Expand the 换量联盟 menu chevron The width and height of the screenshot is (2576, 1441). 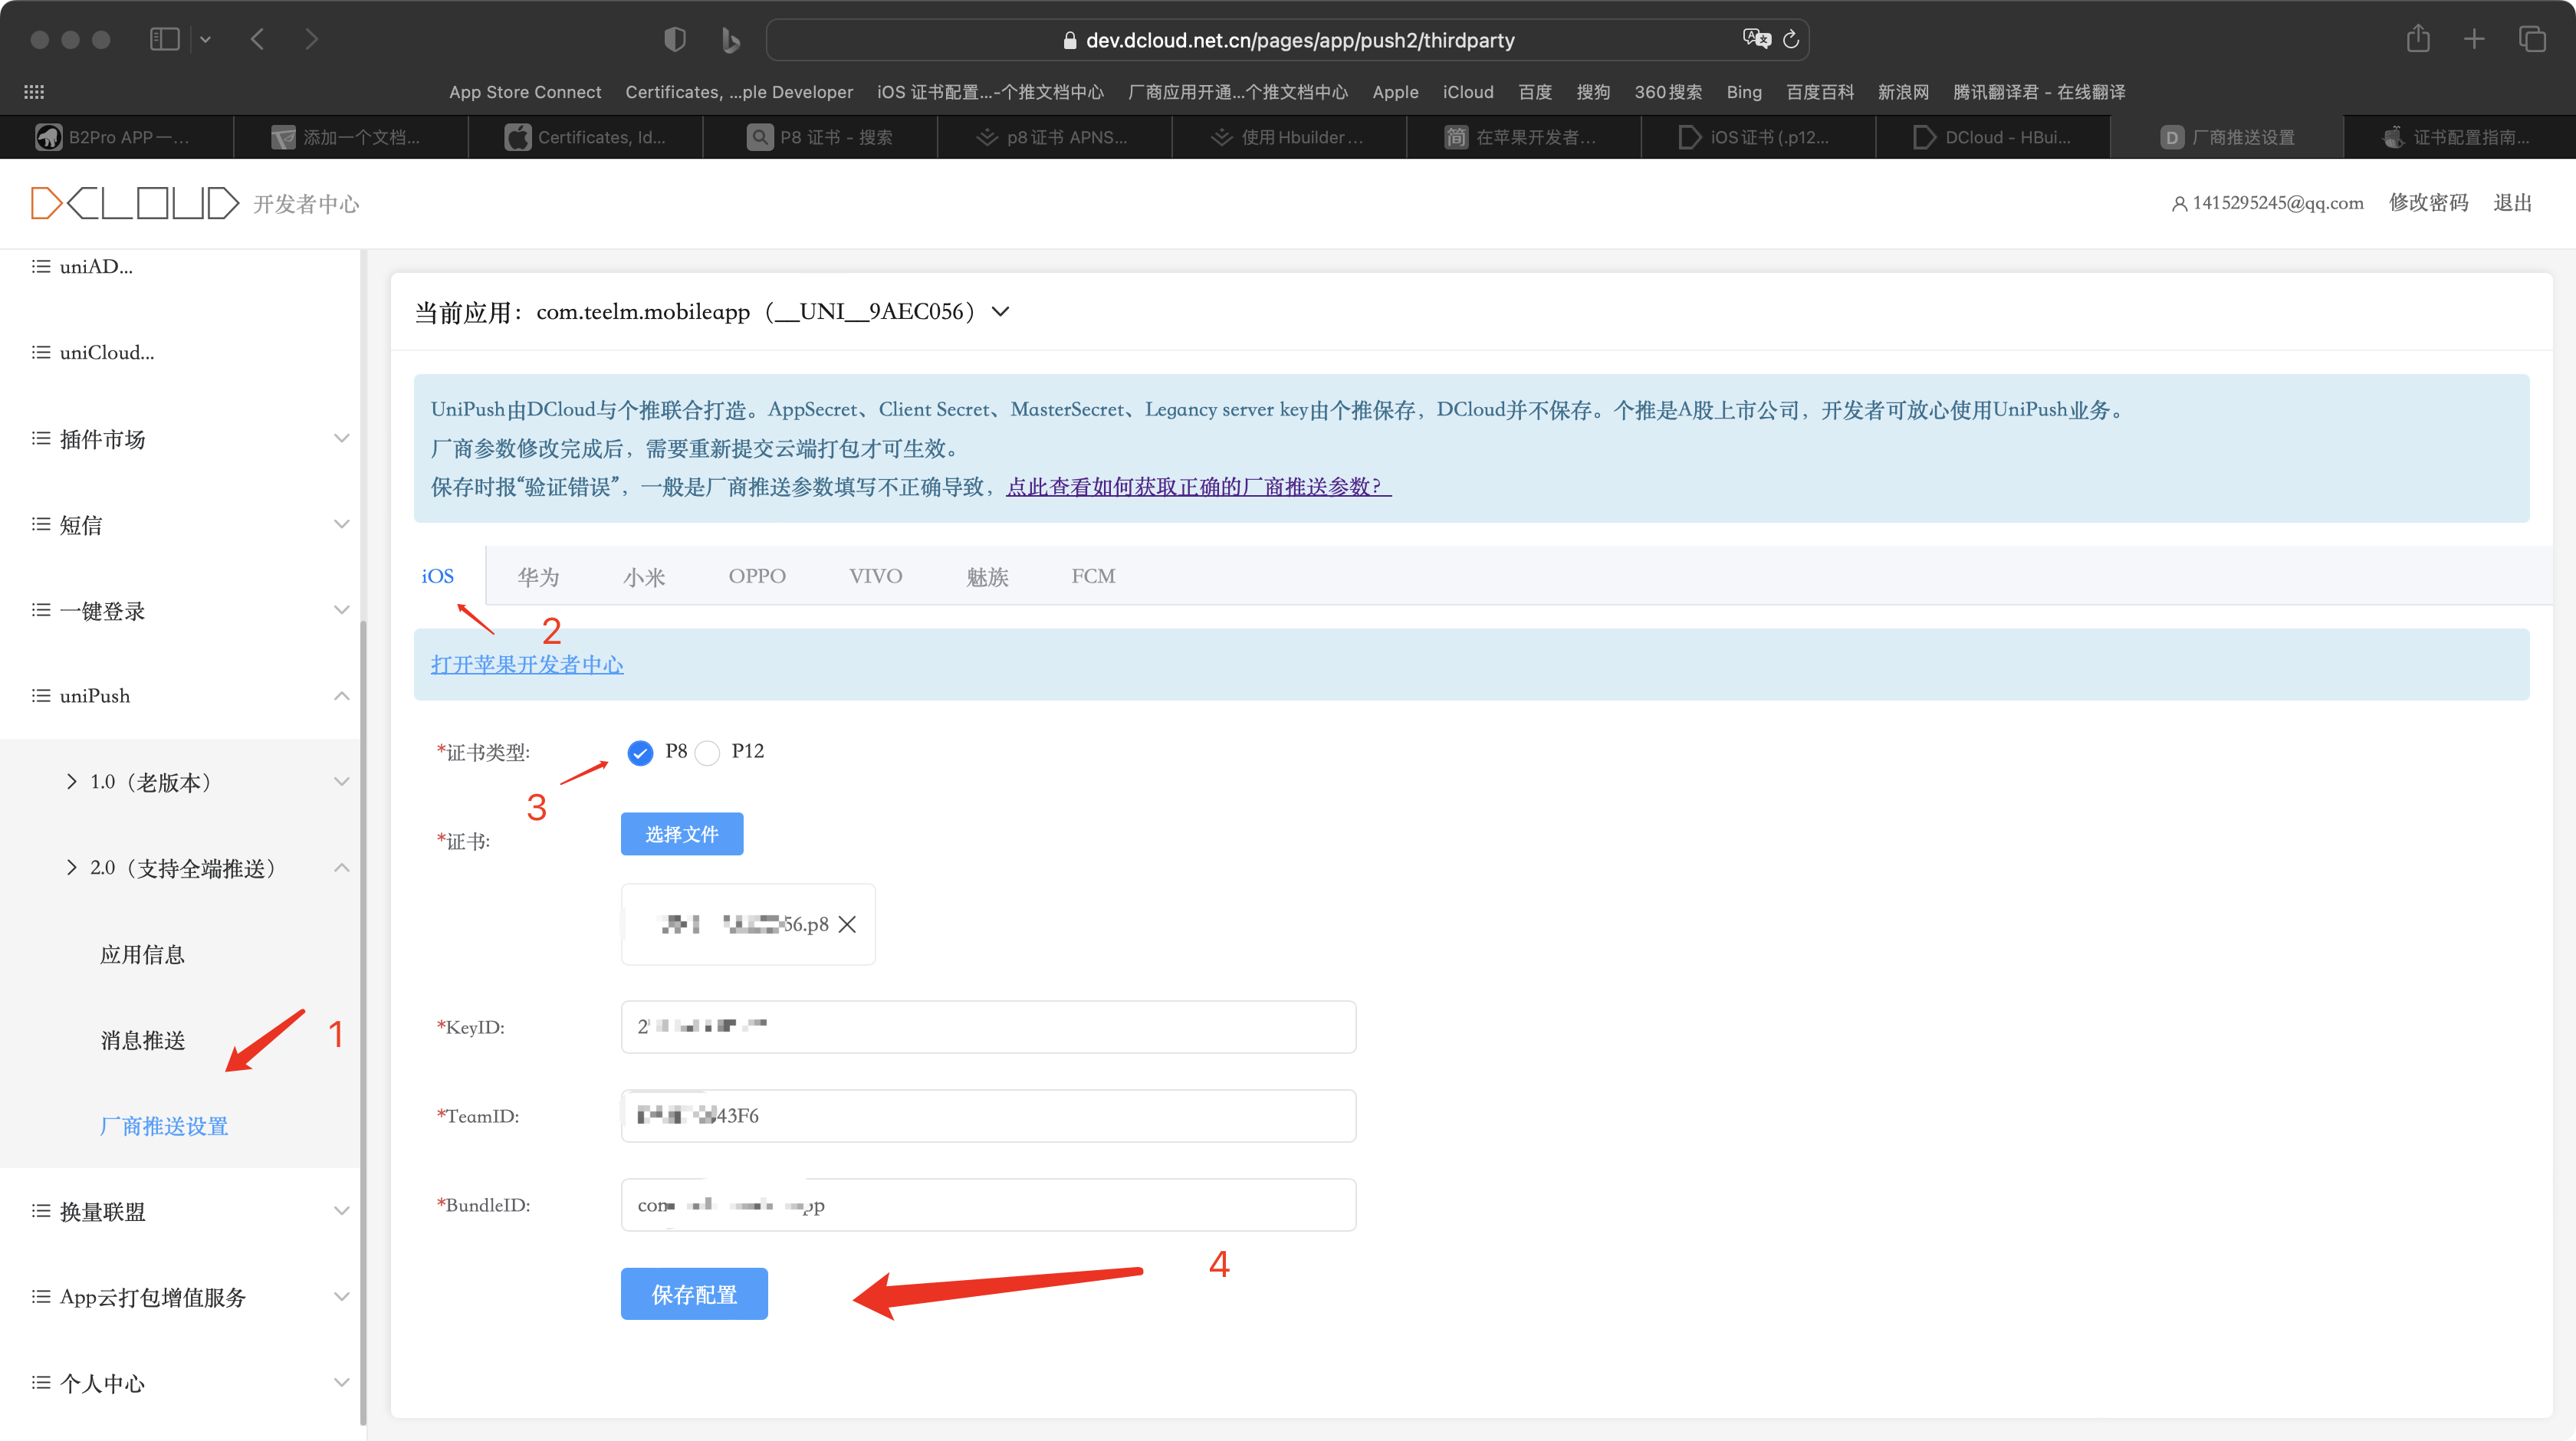click(341, 1211)
